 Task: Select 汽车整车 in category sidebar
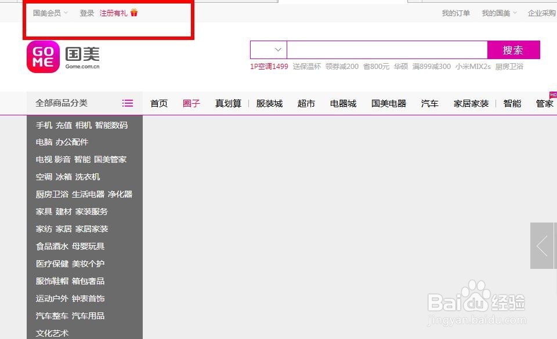tap(52, 316)
